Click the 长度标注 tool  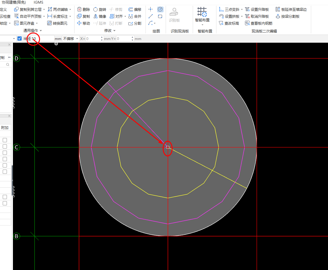coord(58,16)
